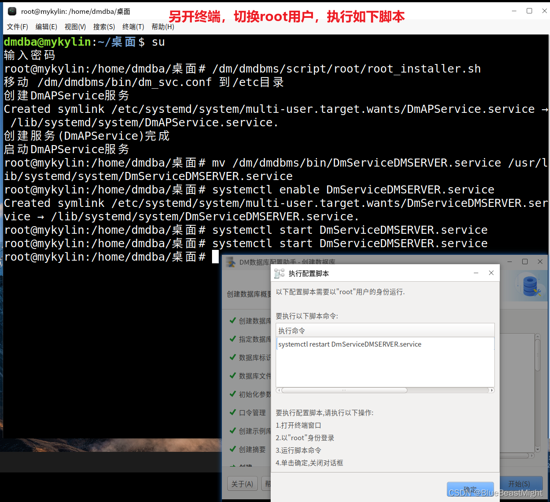Screen dimensions: 550x502
Task: Click the up arrow of DM assistant scrollbar
Action: 537,336
